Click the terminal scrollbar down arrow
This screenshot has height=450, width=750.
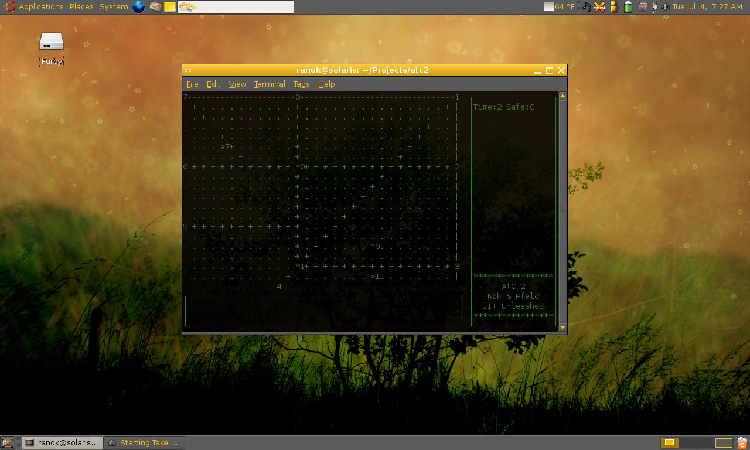click(x=563, y=328)
